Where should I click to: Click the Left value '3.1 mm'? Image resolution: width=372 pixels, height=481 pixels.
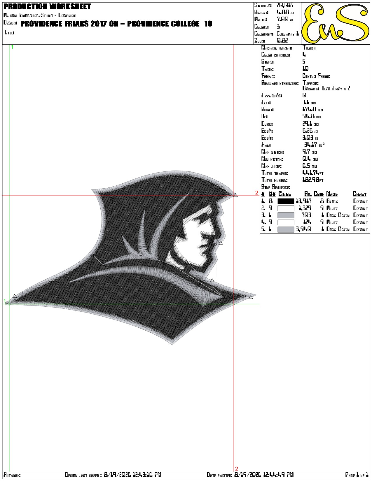(x=309, y=102)
